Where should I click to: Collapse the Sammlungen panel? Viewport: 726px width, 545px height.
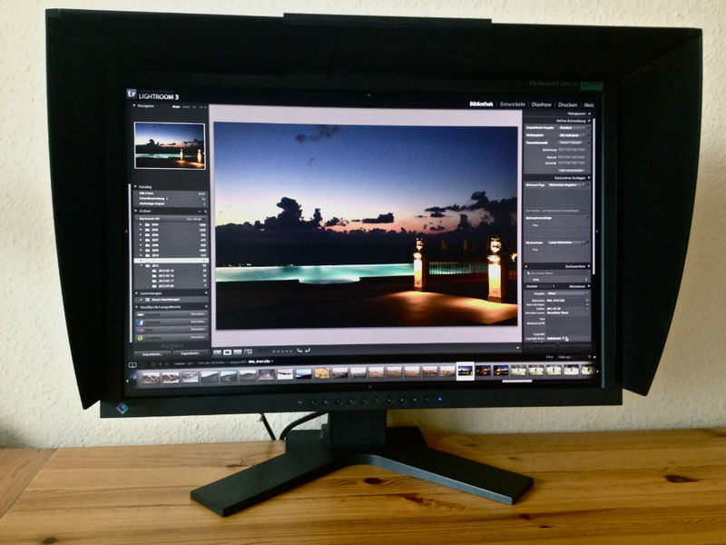pos(136,293)
